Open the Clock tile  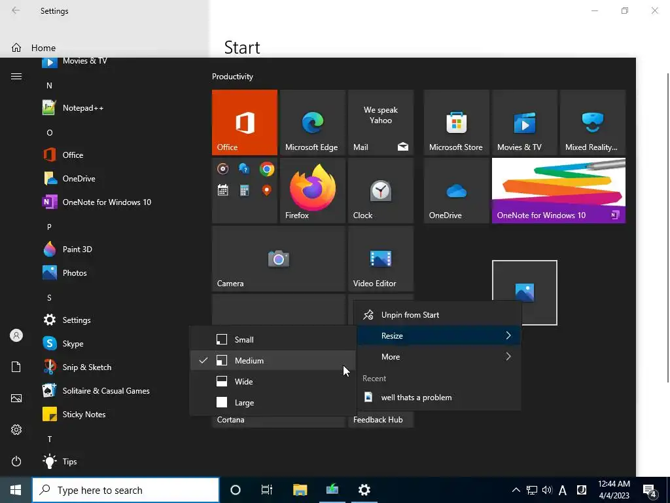pyautogui.click(x=381, y=191)
